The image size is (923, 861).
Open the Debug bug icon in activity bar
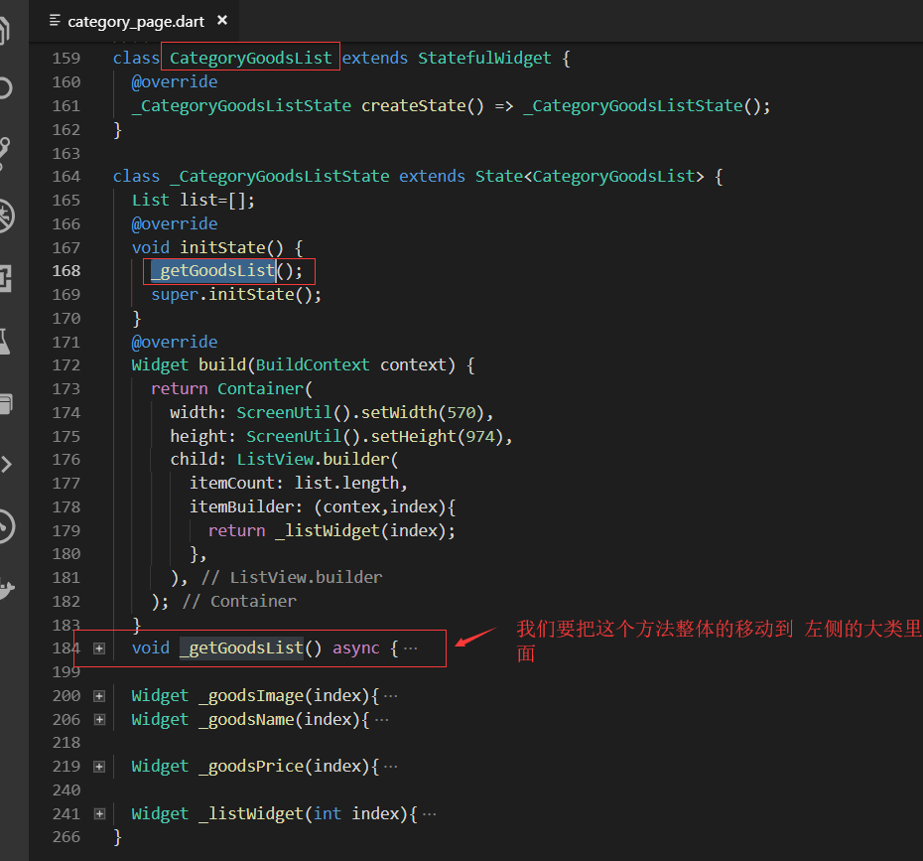pos(6,215)
